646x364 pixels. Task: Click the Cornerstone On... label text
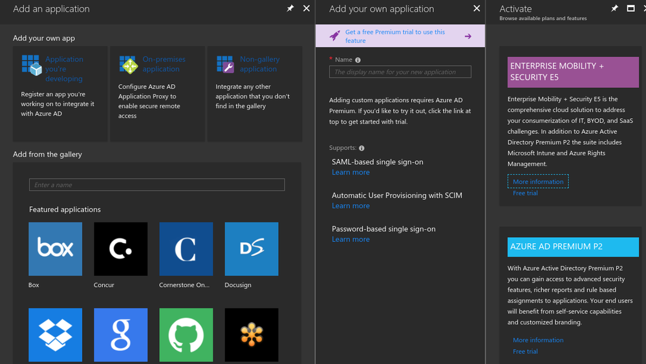coord(184,285)
